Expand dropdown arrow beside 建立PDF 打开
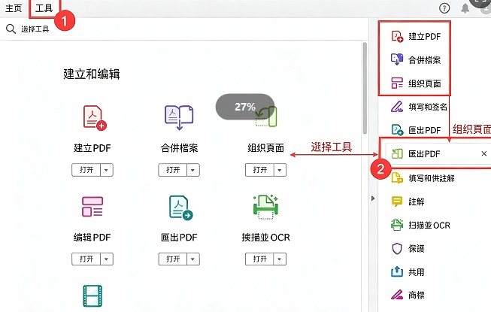This screenshot has height=312, width=491. 107,170
